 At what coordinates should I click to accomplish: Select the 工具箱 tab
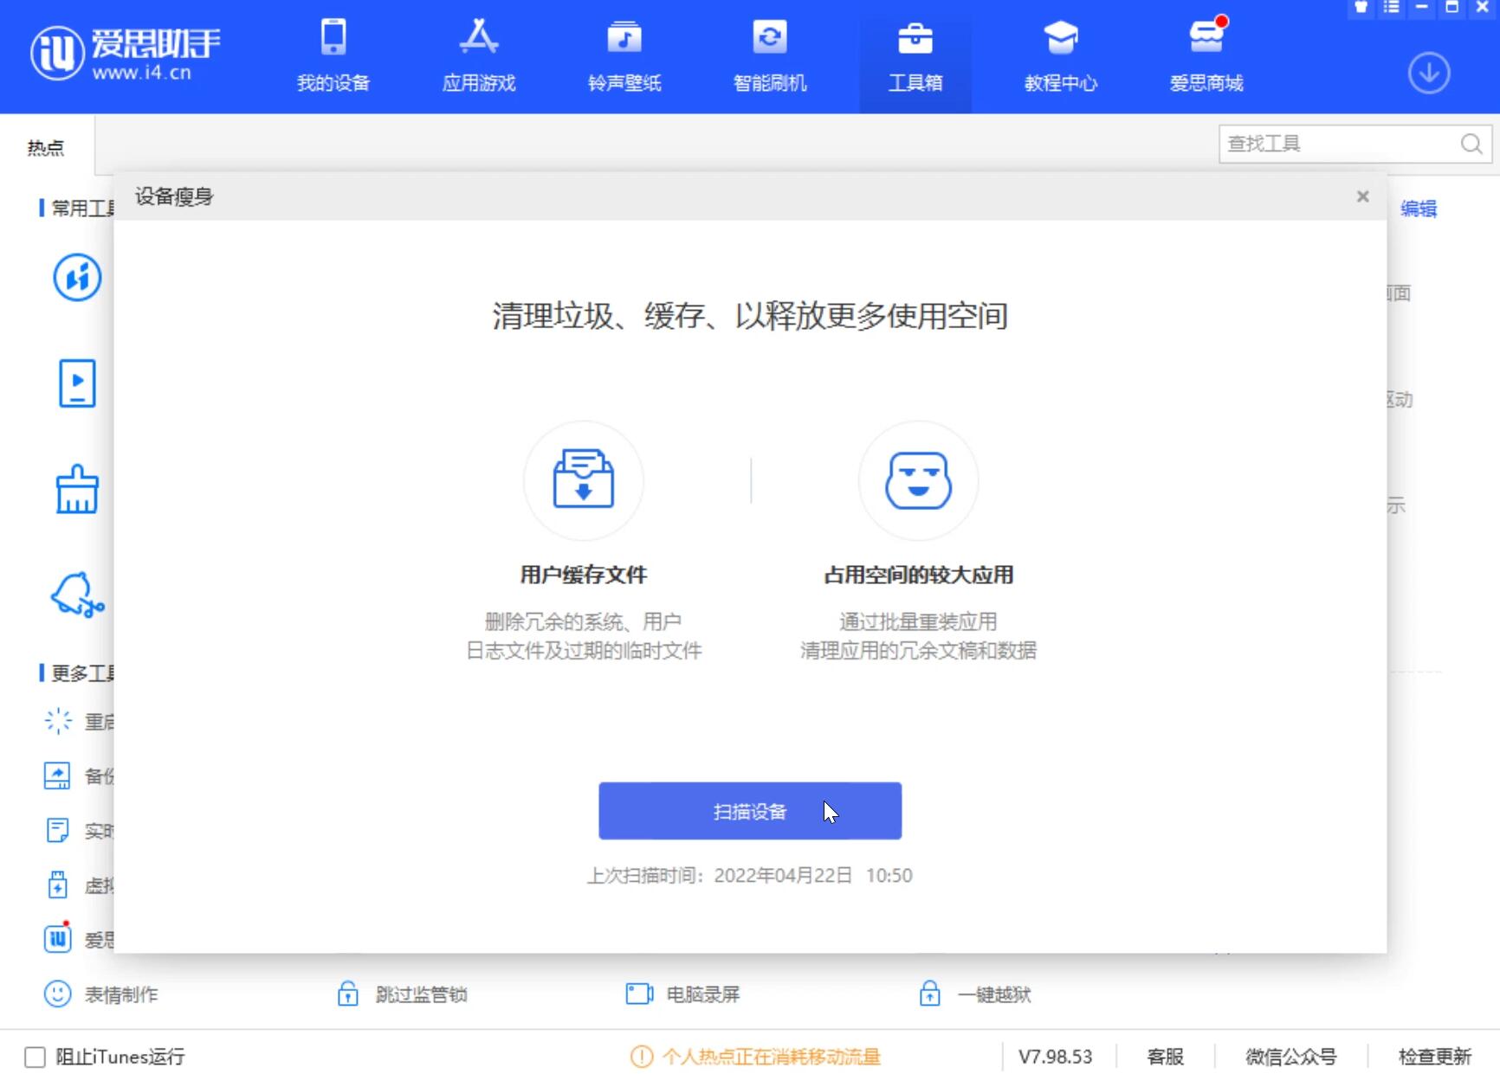pos(915,57)
